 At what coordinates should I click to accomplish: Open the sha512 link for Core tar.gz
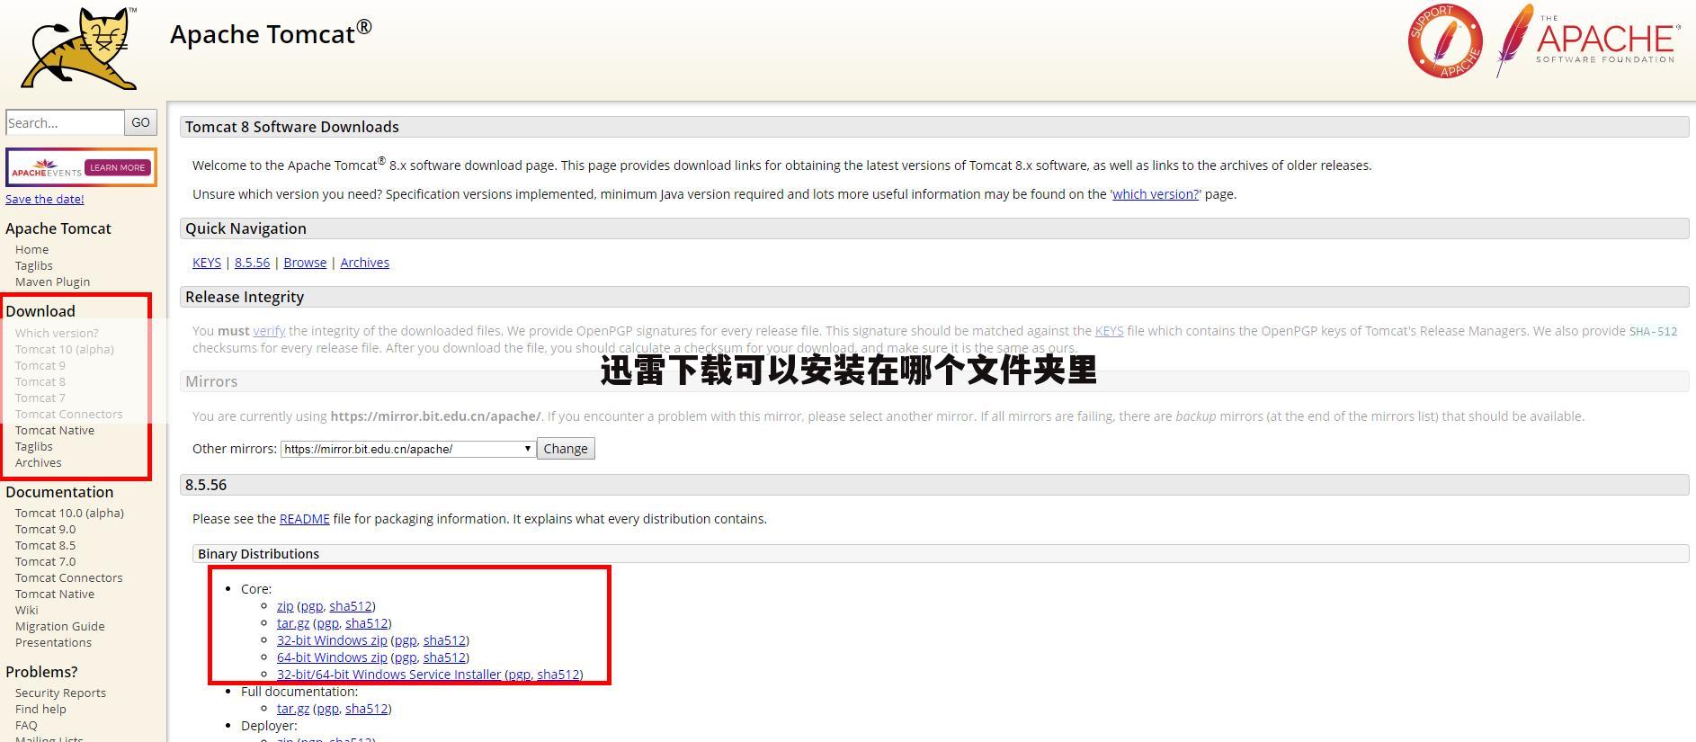367,623
